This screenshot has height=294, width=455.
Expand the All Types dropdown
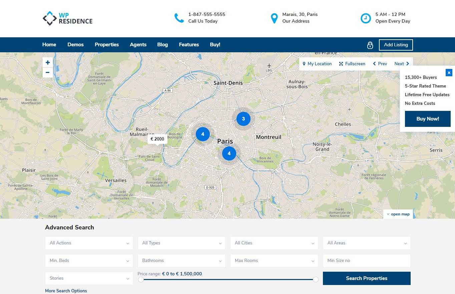(x=181, y=243)
